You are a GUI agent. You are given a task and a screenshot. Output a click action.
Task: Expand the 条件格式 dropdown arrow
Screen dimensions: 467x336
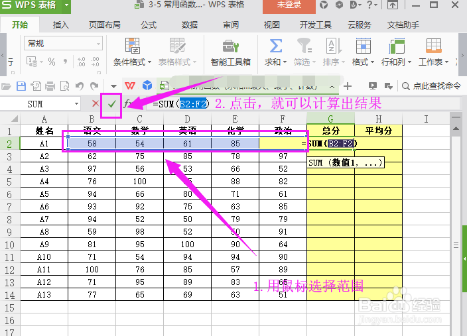pos(149,62)
